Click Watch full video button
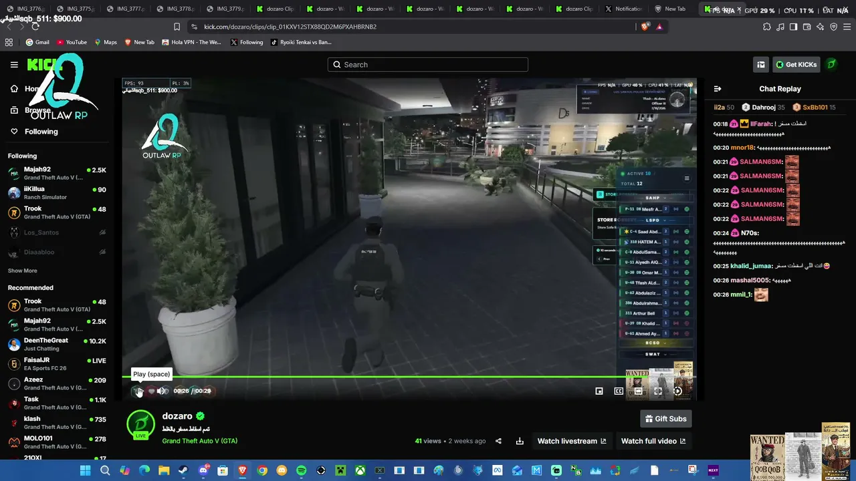This screenshot has height=481, width=856. (x=653, y=441)
